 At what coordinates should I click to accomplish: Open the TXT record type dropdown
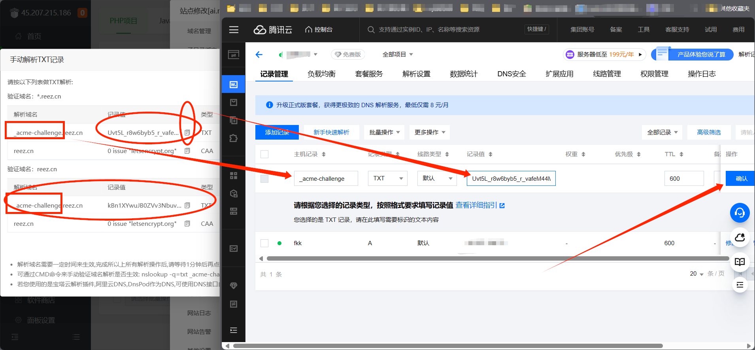tap(388, 178)
